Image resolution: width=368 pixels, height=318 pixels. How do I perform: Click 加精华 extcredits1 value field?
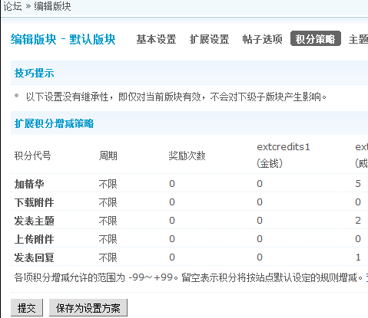[260, 184]
